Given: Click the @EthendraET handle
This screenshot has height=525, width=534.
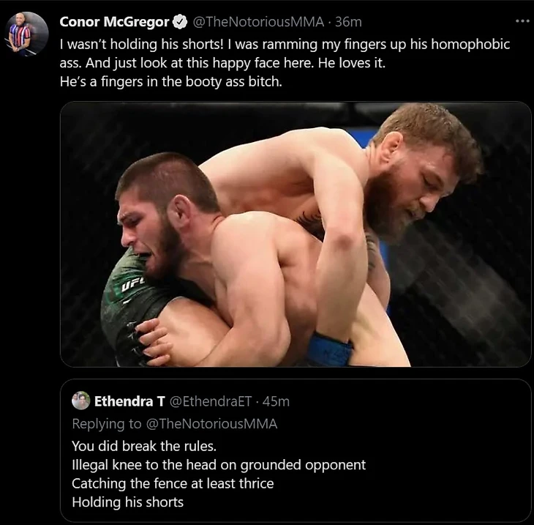Looking at the screenshot, I should click(211, 401).
